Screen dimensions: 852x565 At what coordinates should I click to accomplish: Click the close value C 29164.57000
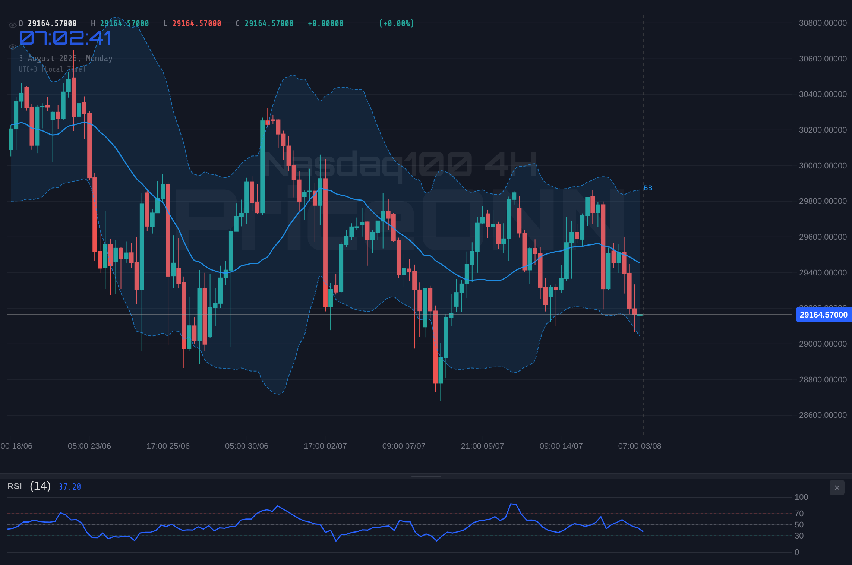pos(265,23)
